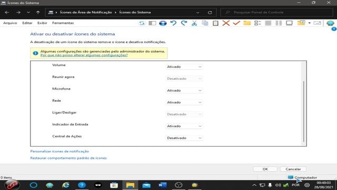The height and width of the screenshot is (190, 337).
Task: Click the Paste clipboard icon
Action: pyautogui.click(x=215, y=23)
